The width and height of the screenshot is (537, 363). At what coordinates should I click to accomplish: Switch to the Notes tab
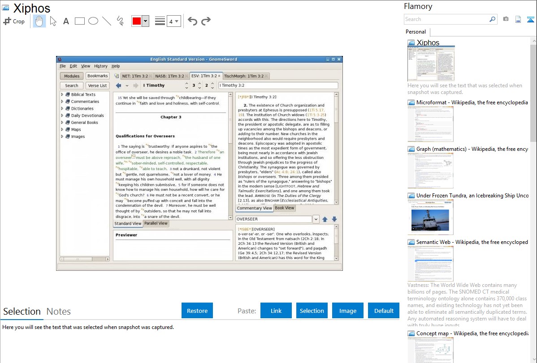59,312
